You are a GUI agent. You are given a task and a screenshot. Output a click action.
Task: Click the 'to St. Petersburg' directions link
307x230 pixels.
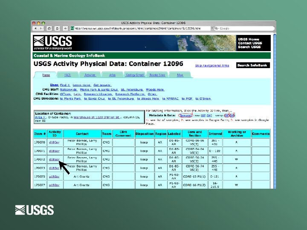(x=121, y=98)
